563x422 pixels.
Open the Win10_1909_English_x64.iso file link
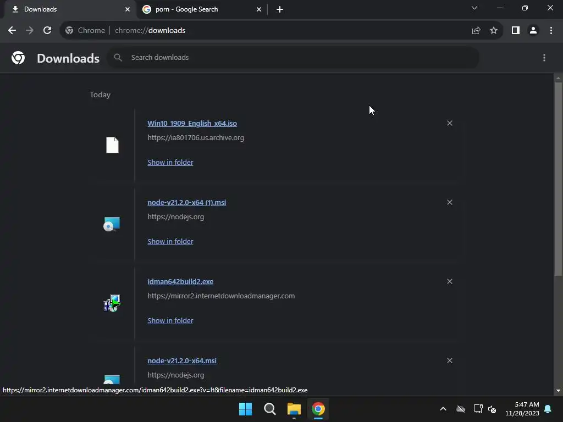coord(192,124)
